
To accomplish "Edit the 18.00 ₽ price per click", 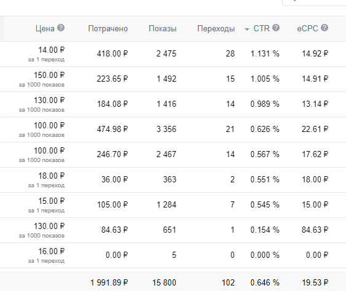I will pyautogui.click(x=52, y=176).
